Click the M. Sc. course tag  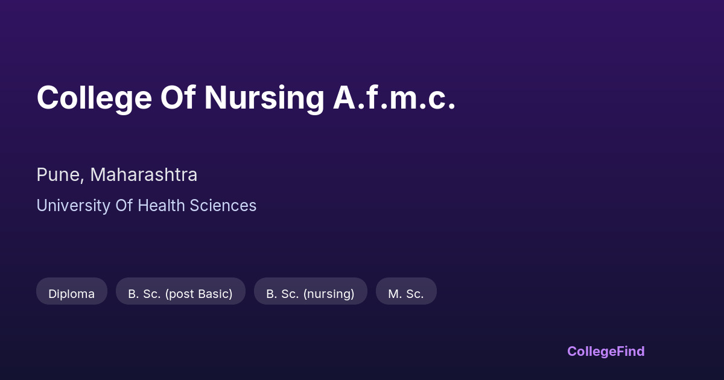[x=405, y=294]
